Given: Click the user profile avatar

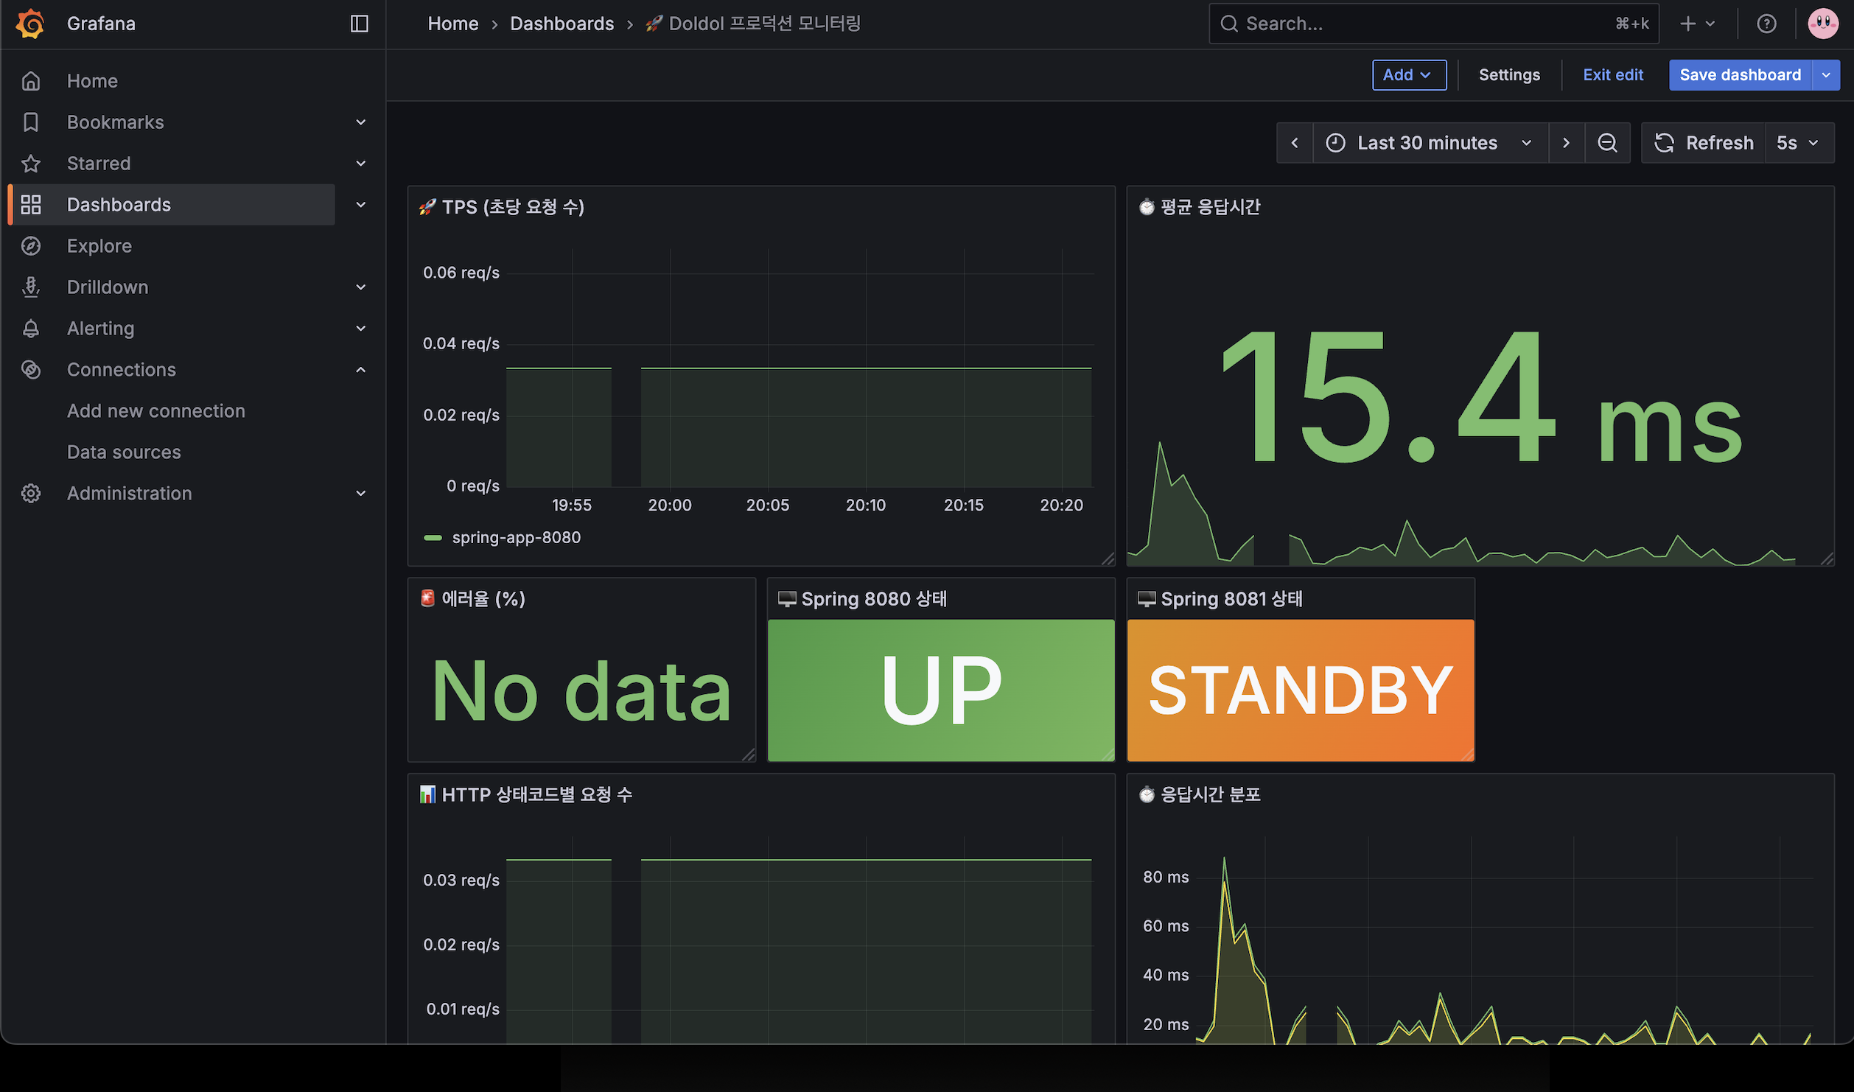Looking at the screenshot, I should pos(1823,24).
